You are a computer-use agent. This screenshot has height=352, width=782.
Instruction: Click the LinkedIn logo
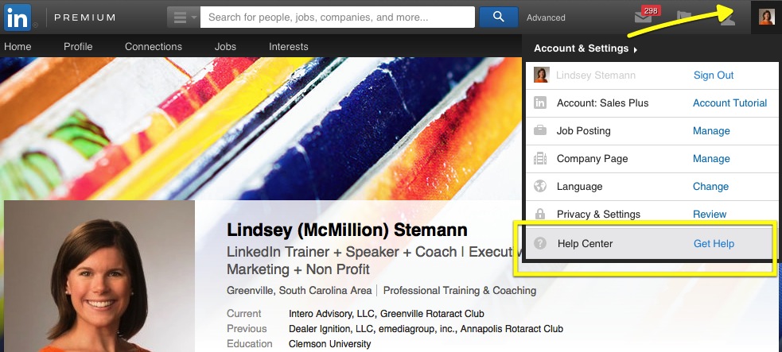tap(18, 17)
